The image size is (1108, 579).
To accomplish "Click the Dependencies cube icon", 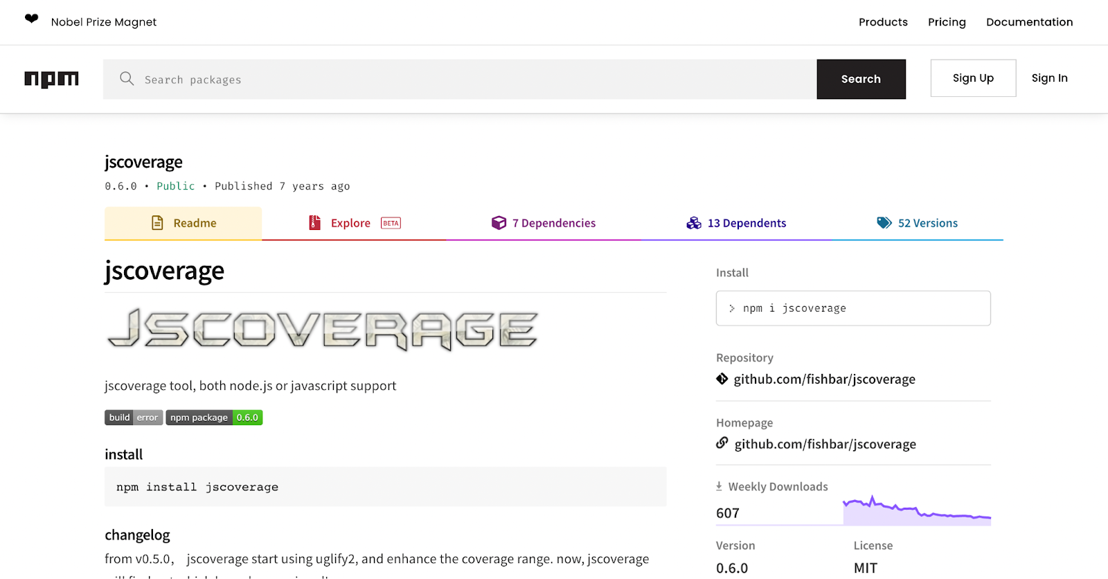I will pos(499,222).
